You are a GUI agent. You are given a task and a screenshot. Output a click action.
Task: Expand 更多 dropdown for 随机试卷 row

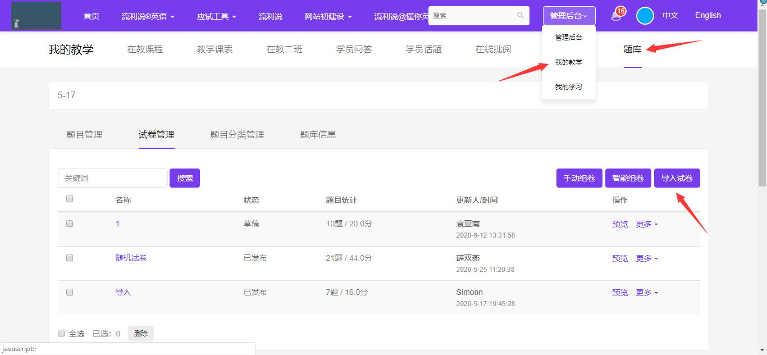point(646,258)
